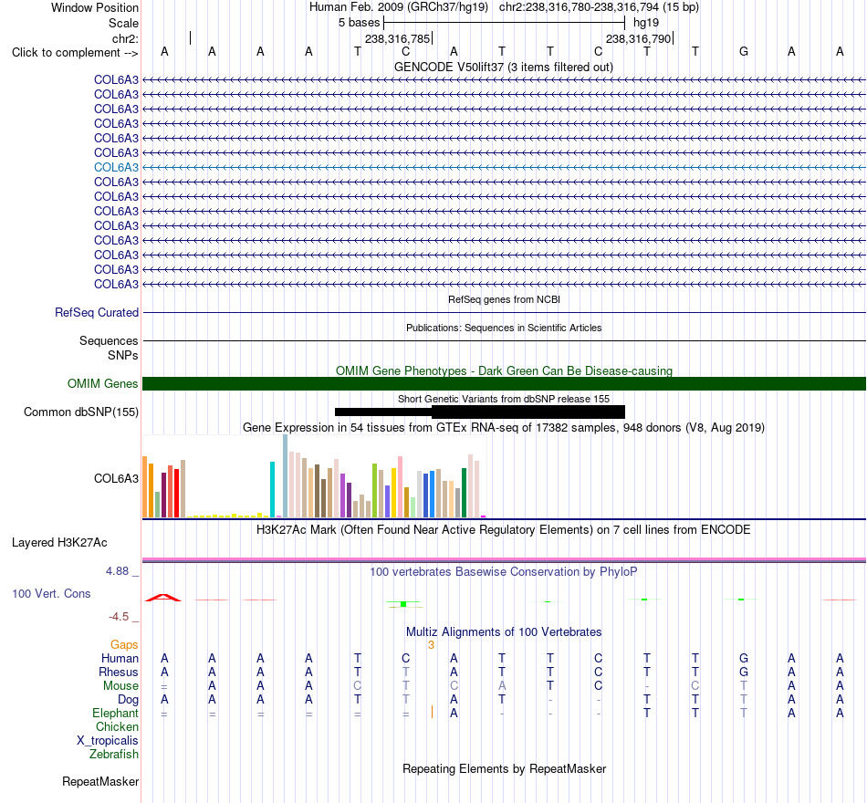867x803 pixels.
Task: Click the 238,316,790 coordinate marker
Action: pos(638,38)
